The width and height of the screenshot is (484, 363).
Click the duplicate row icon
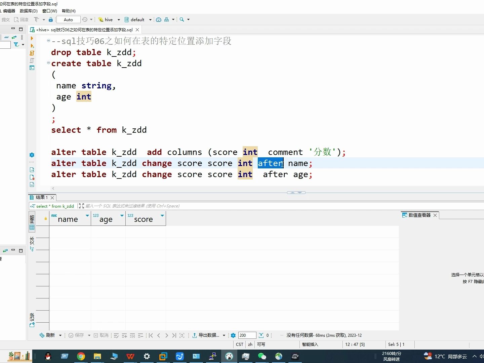coord(132,335)
